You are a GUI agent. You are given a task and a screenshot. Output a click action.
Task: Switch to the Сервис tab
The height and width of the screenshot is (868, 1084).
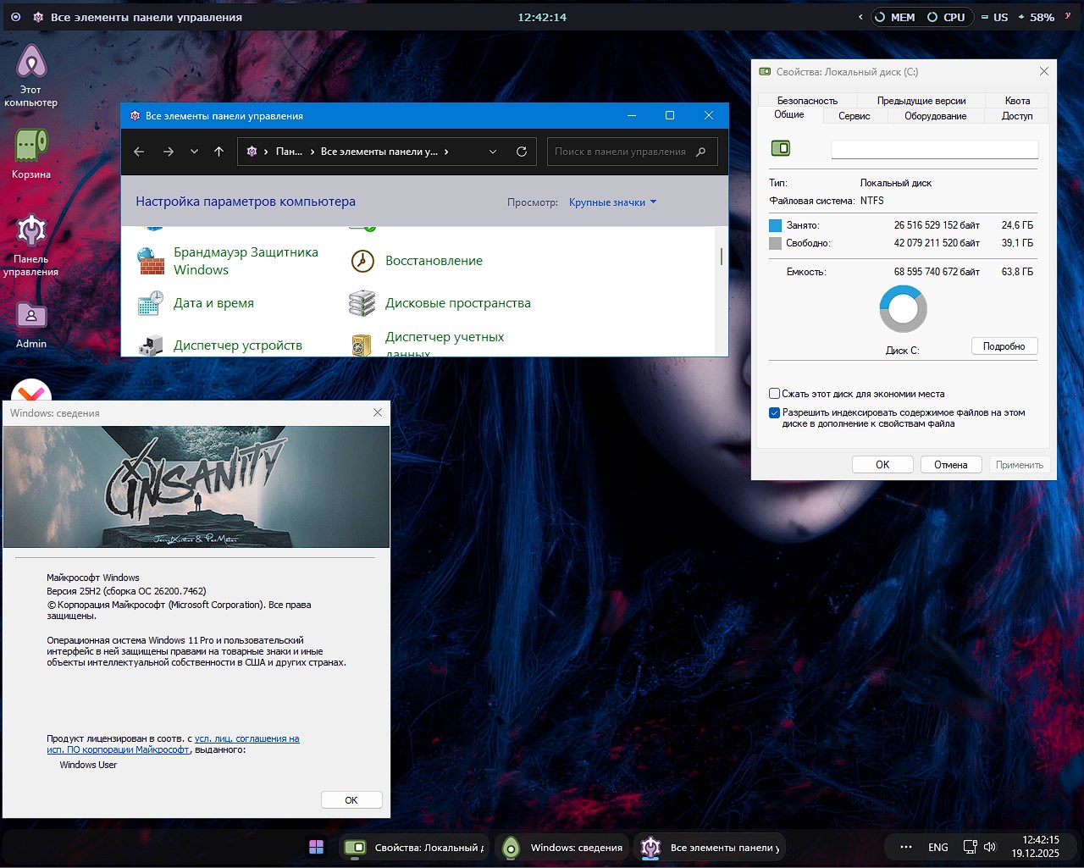854,116
